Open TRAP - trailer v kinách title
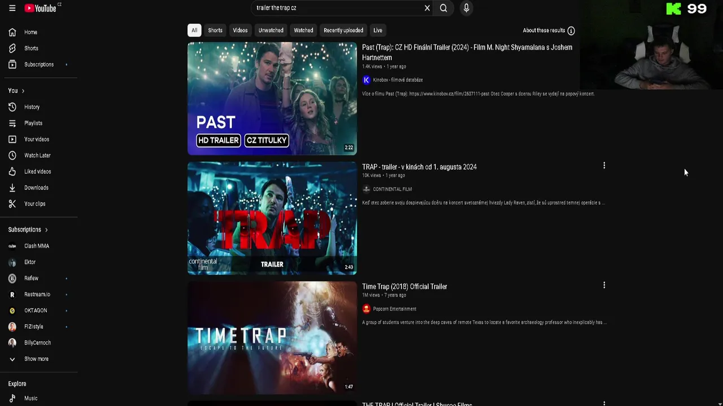 pyautogui.click(x=419, y=167)
